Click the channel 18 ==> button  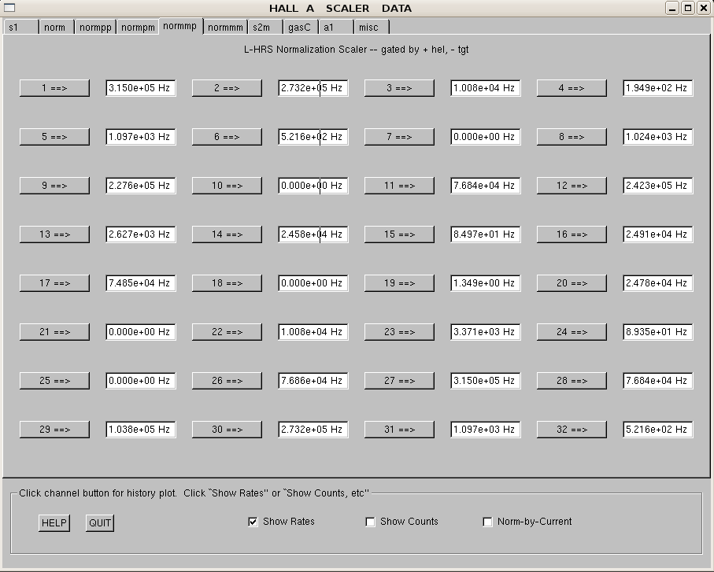coord(228,283)
